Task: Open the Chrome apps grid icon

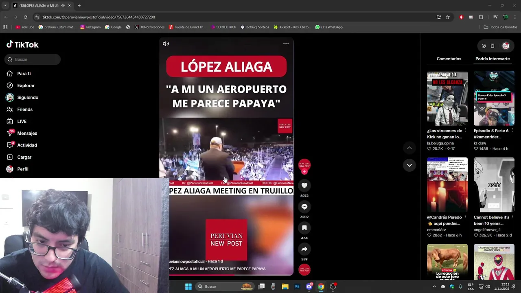Action: [x=5, y=27]
